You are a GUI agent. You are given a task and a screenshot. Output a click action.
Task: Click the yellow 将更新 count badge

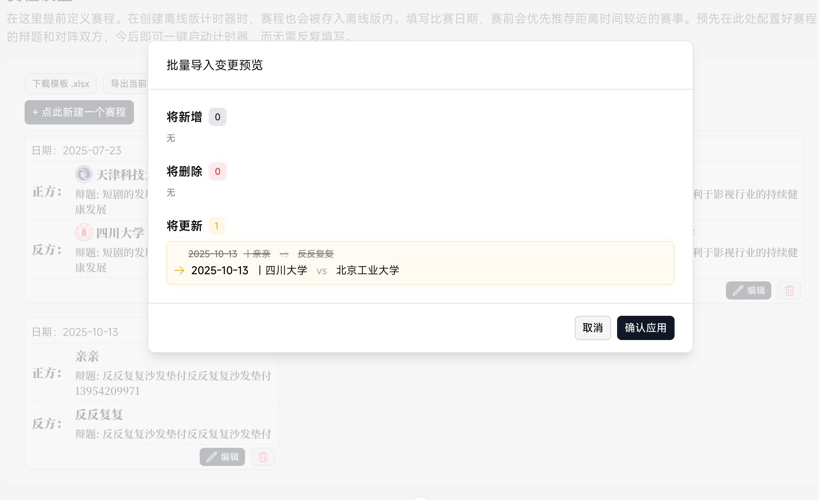tap(217, 226)
